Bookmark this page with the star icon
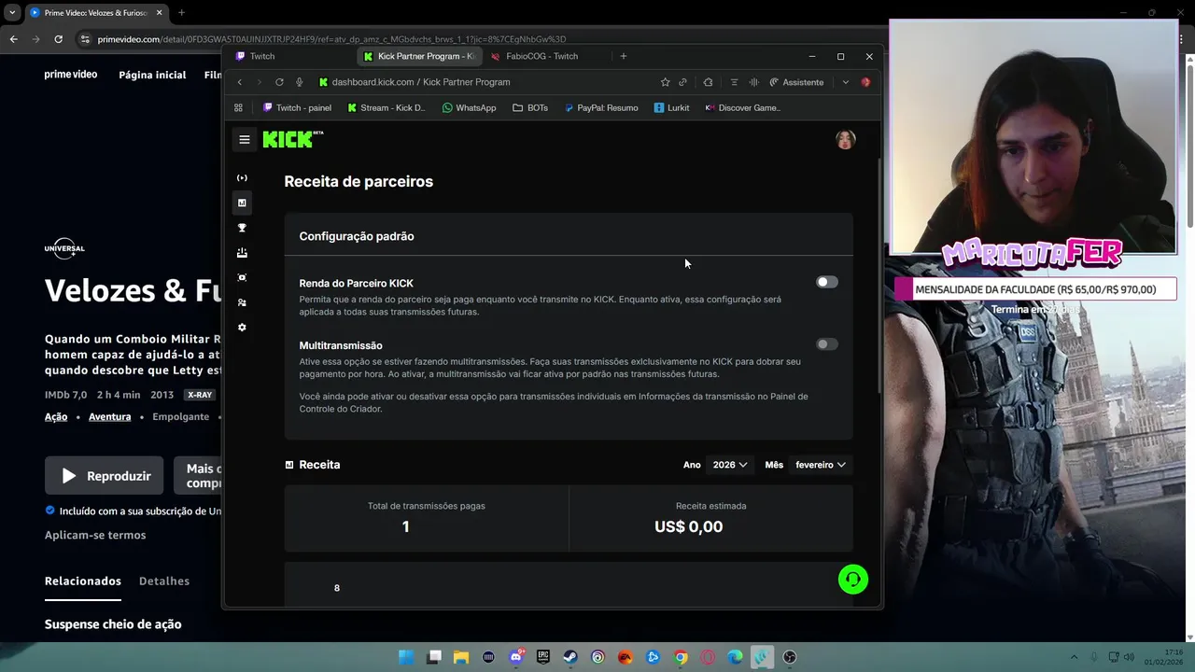This screenshot has height=672, width=1195. (665, 82)
